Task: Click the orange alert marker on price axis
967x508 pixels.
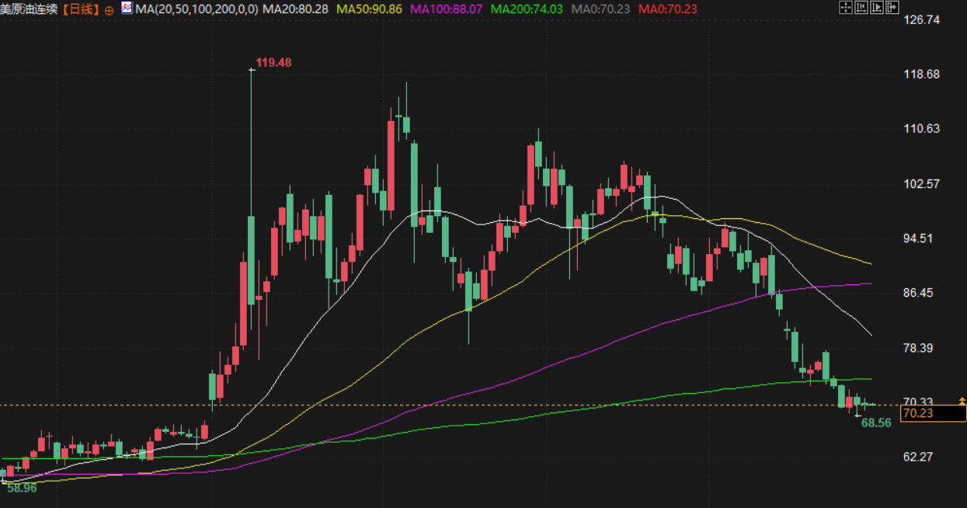Action: (x=962, y=402)
